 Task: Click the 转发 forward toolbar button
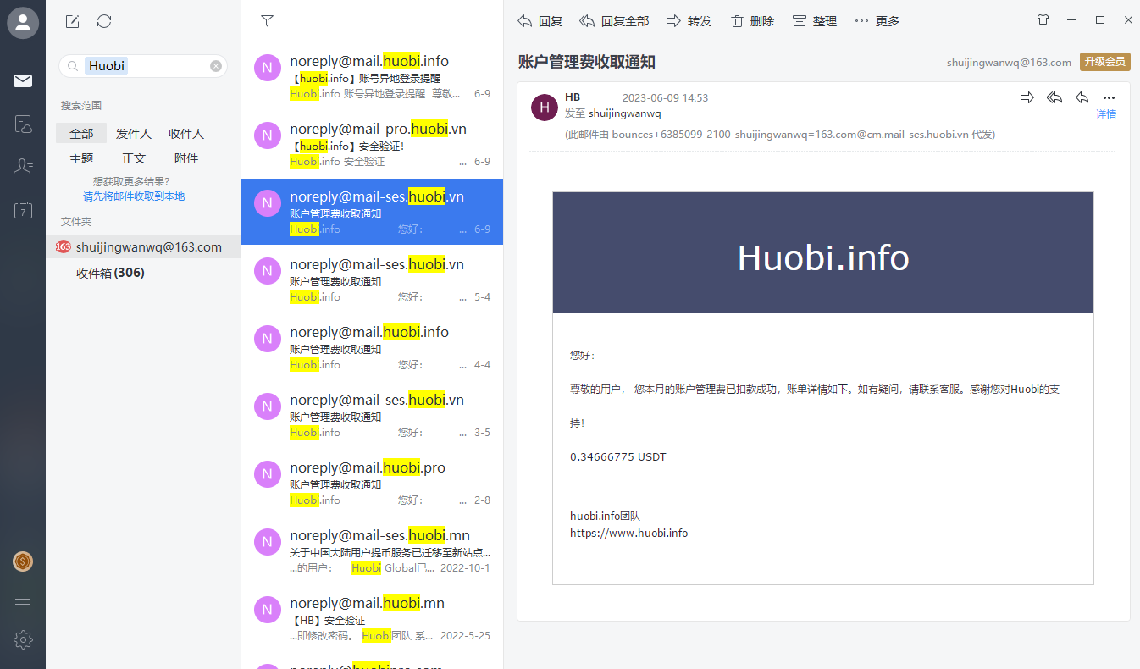pos(689,21)
